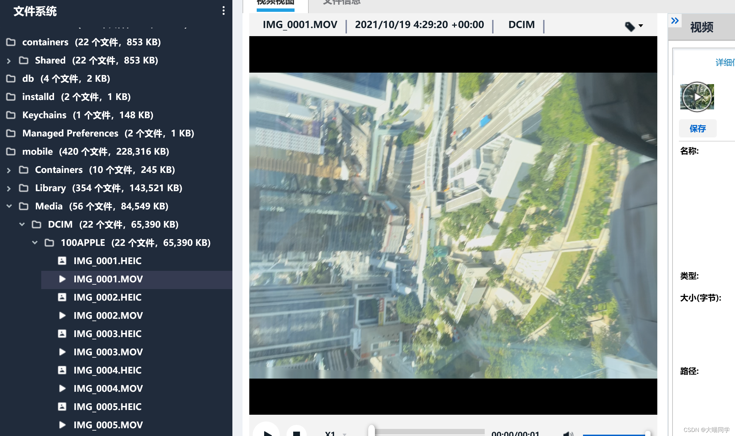Click the speaker volume icon
This screenshot has width=735, height=436.
568,433
